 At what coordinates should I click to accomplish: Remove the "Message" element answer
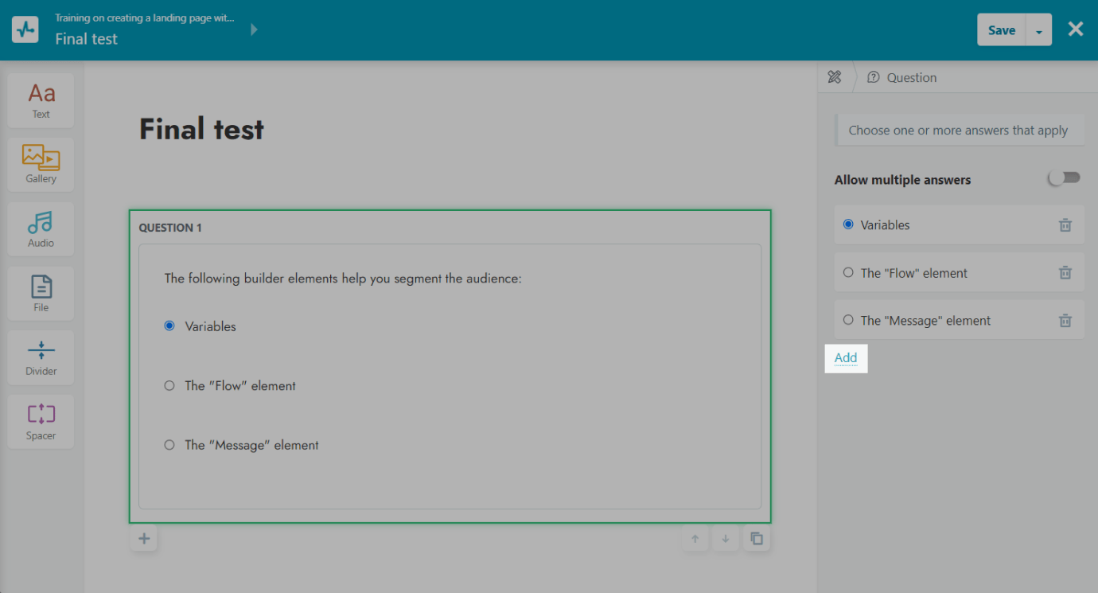click(1065, 321)
